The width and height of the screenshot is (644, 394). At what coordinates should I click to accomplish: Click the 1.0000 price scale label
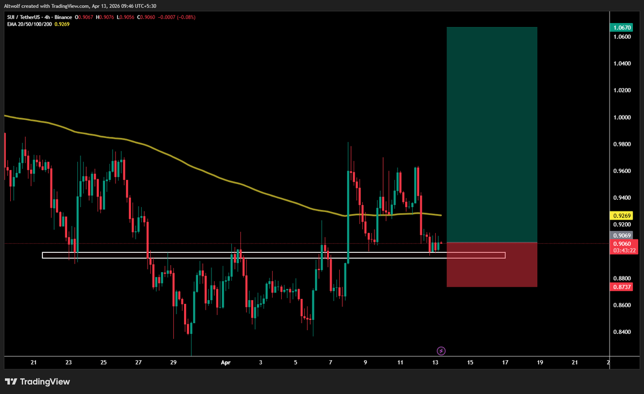click(x=621, y=118)
